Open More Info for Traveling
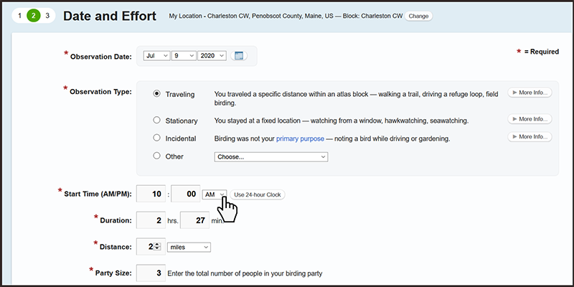This screenshot has height=287, width=574. pos(530,93)
